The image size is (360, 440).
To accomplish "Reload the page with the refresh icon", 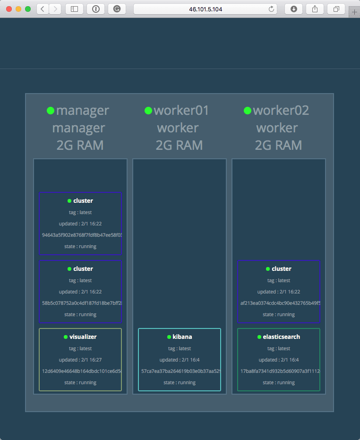I will (272, 9).
